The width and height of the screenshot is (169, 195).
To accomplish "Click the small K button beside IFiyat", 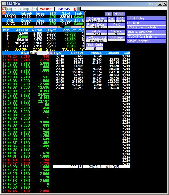I will click(x=35, y=53).
